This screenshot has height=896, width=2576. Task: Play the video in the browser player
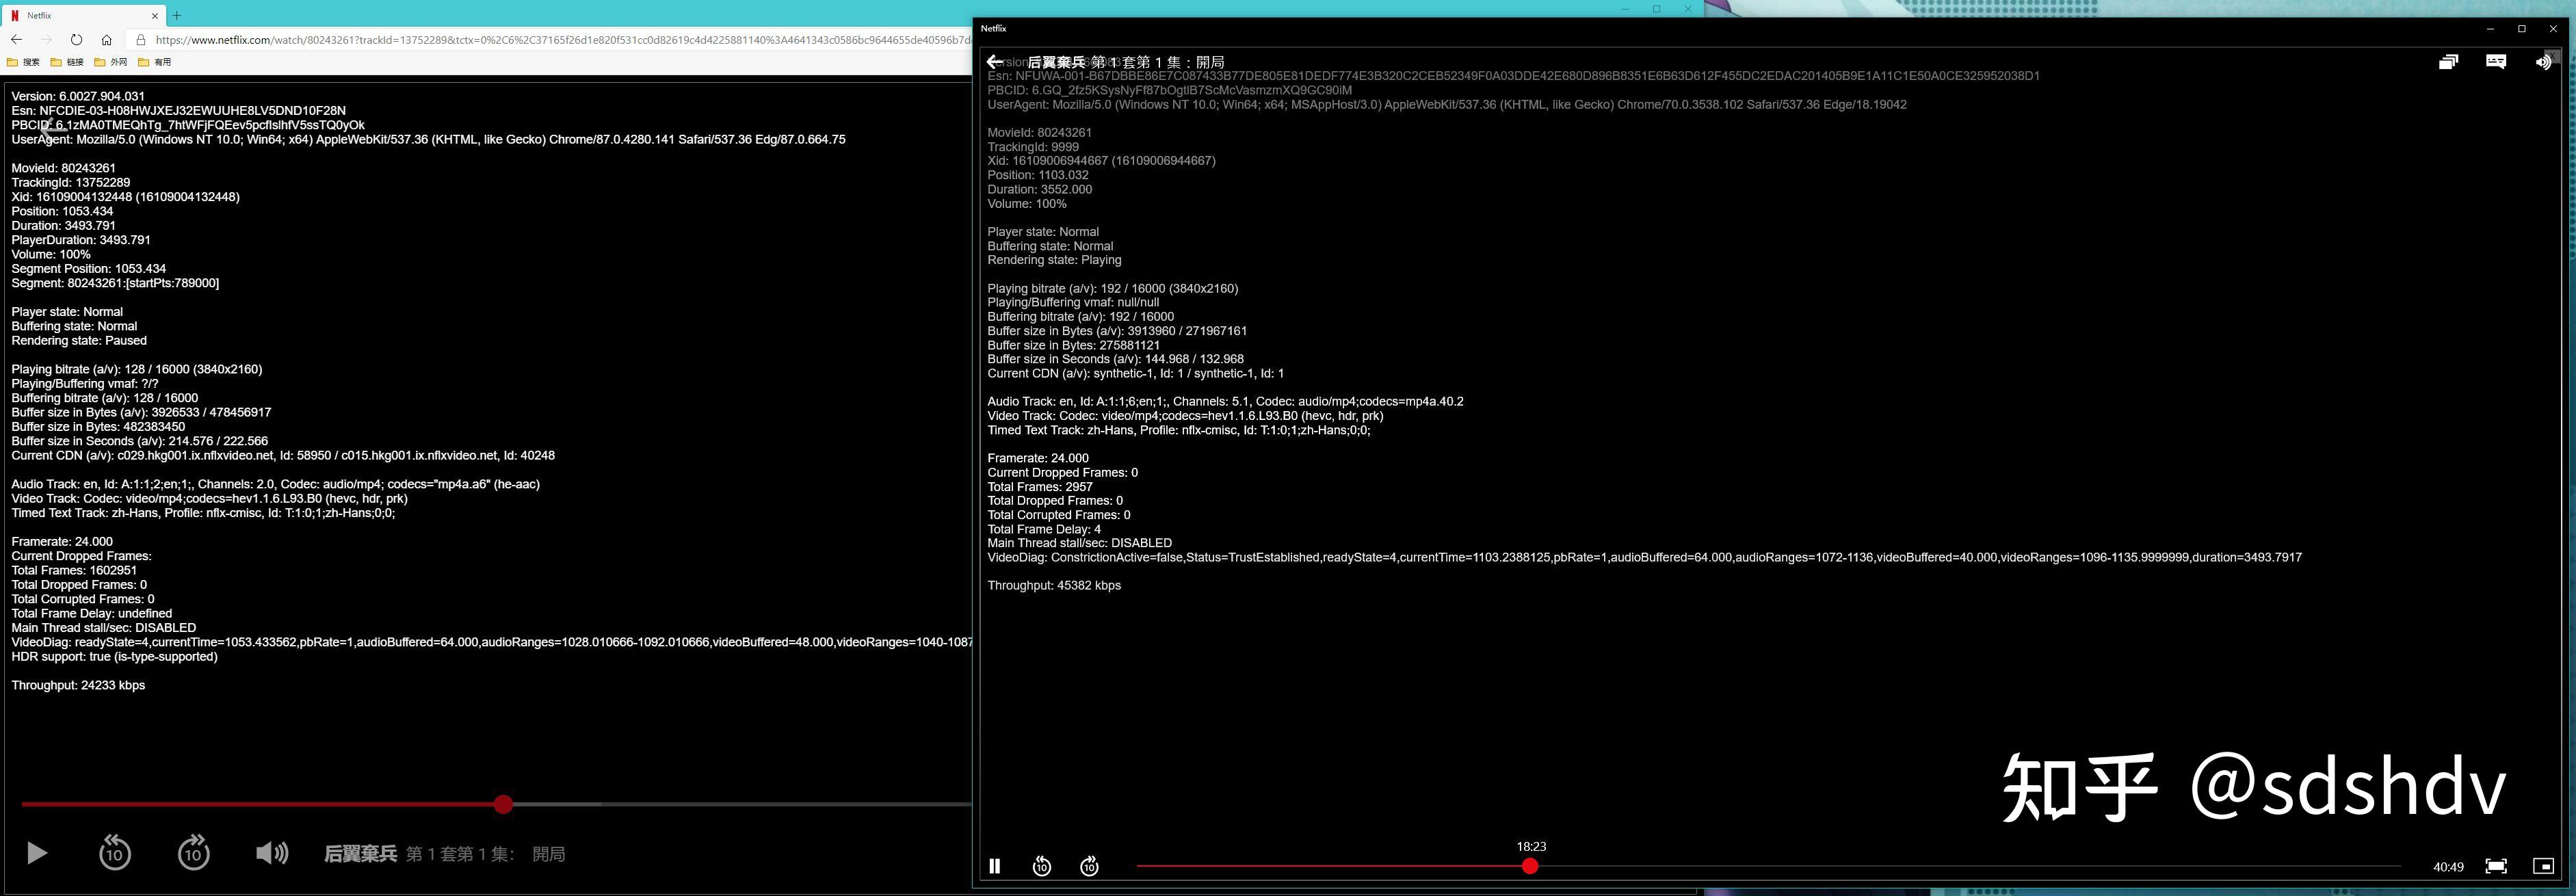pyautogui.click(x=36, y=853)
